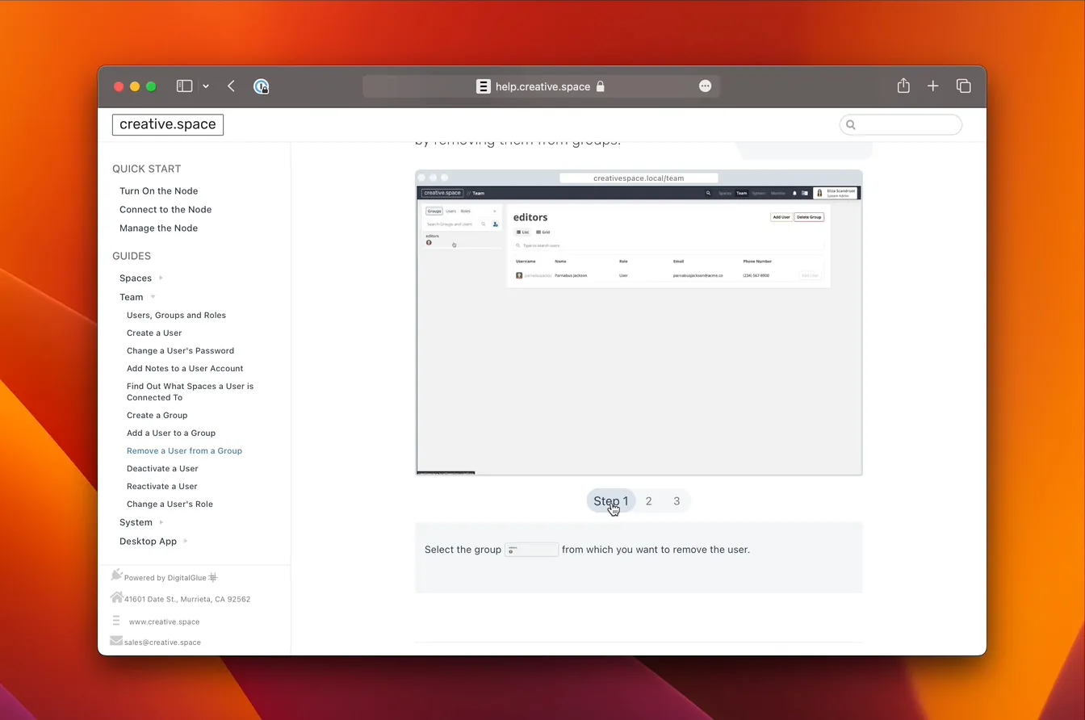Click the back navigation arrow
This screenshot has height=720, width=1085.
231,86
